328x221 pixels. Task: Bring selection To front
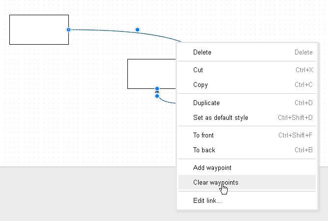204,136
